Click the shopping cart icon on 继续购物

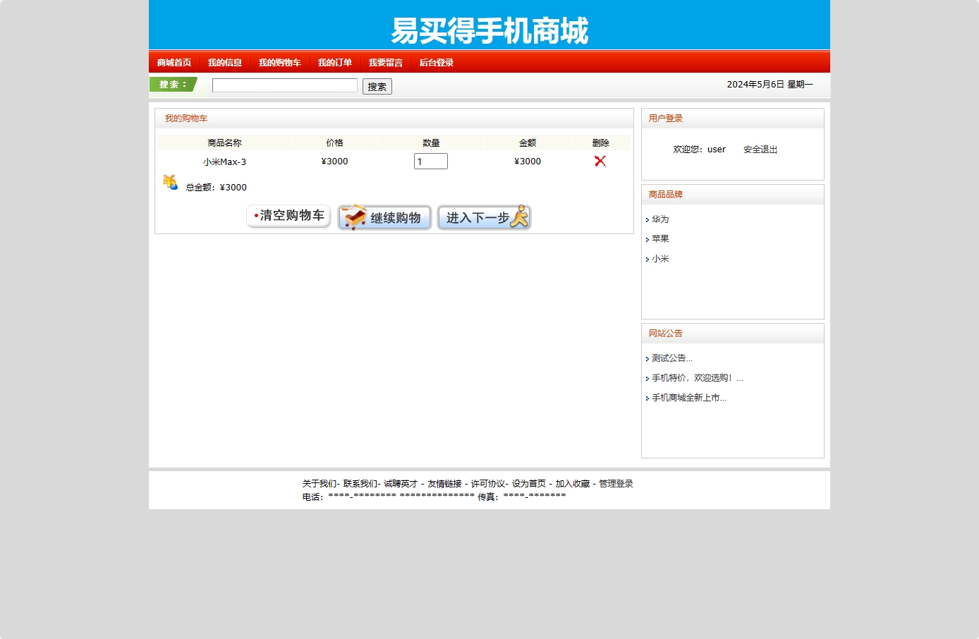(x=352, y=217)
